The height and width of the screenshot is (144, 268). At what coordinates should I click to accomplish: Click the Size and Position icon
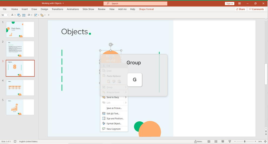pos(104,118)
